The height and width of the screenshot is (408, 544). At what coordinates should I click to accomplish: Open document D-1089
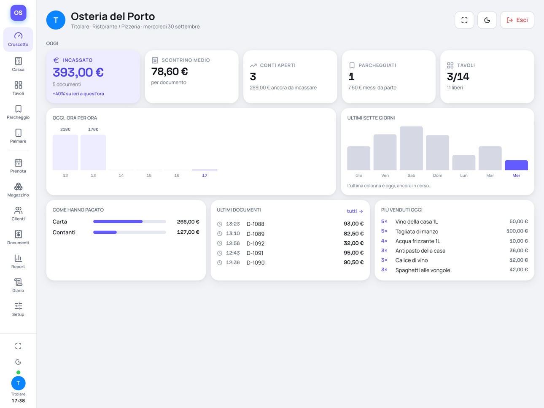pos(290,234)
